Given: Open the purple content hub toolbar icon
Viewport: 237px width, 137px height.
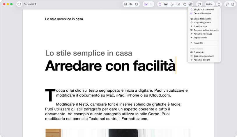Looking at the screenshot, I should coord(160,4).
